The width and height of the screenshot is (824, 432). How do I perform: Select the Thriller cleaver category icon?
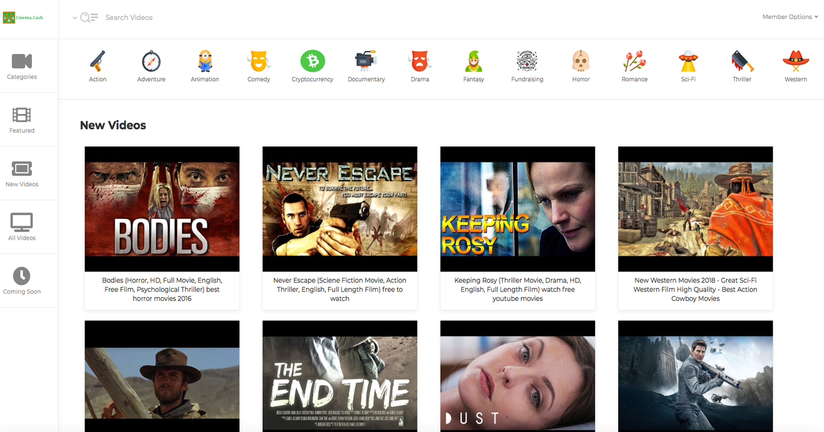click(742, 62)
